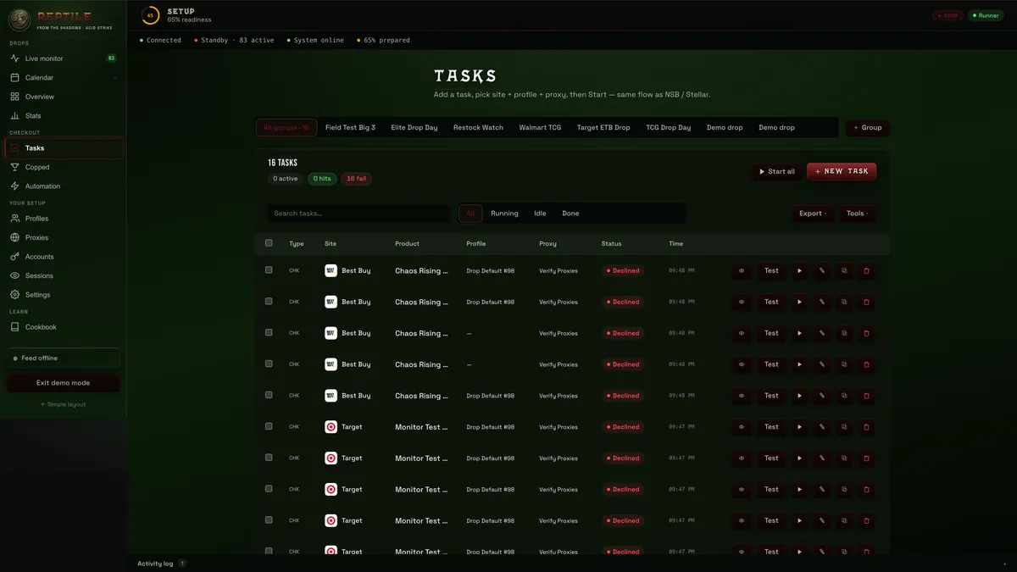The image size is (1017, 572).
Task: Click the Runner status pill
Action: 986,15
